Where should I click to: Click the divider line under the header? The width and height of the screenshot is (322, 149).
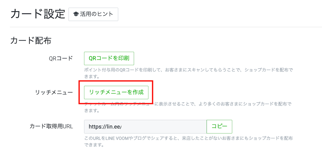pyautogui.click(x=166, y=27)
